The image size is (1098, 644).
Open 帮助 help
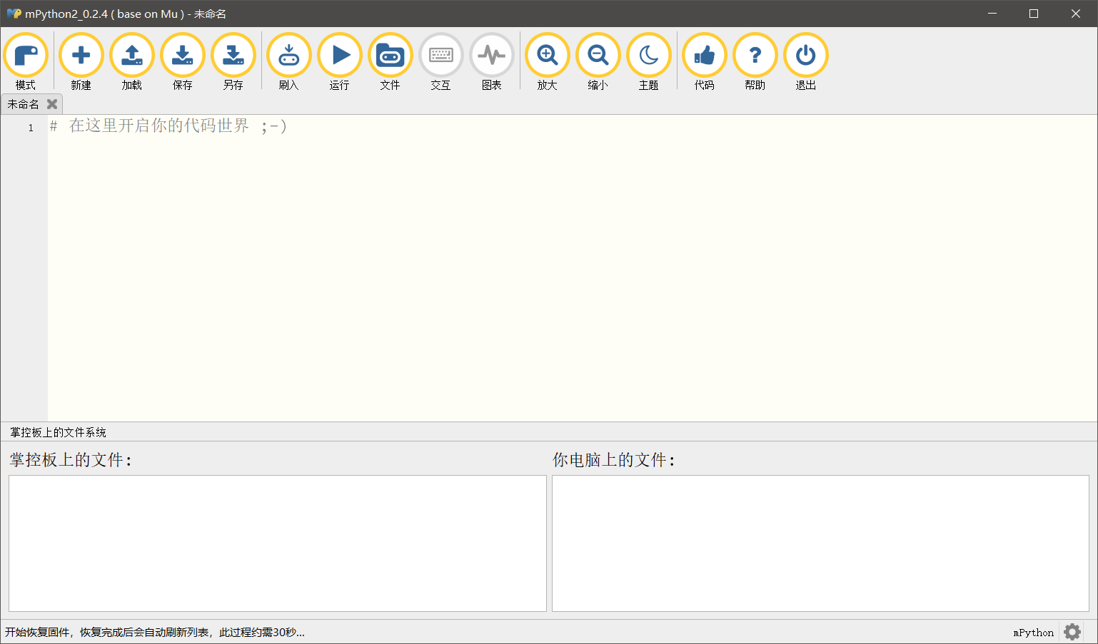click(755, 62)
